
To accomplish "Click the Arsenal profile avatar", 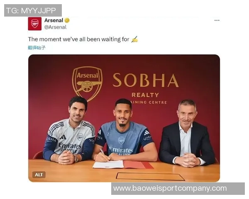I will [35, 24].
